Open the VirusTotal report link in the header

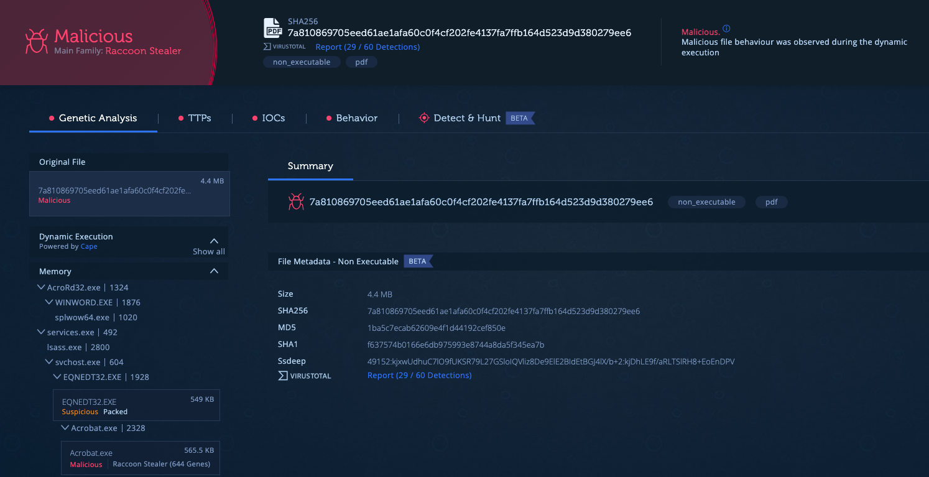367,47
